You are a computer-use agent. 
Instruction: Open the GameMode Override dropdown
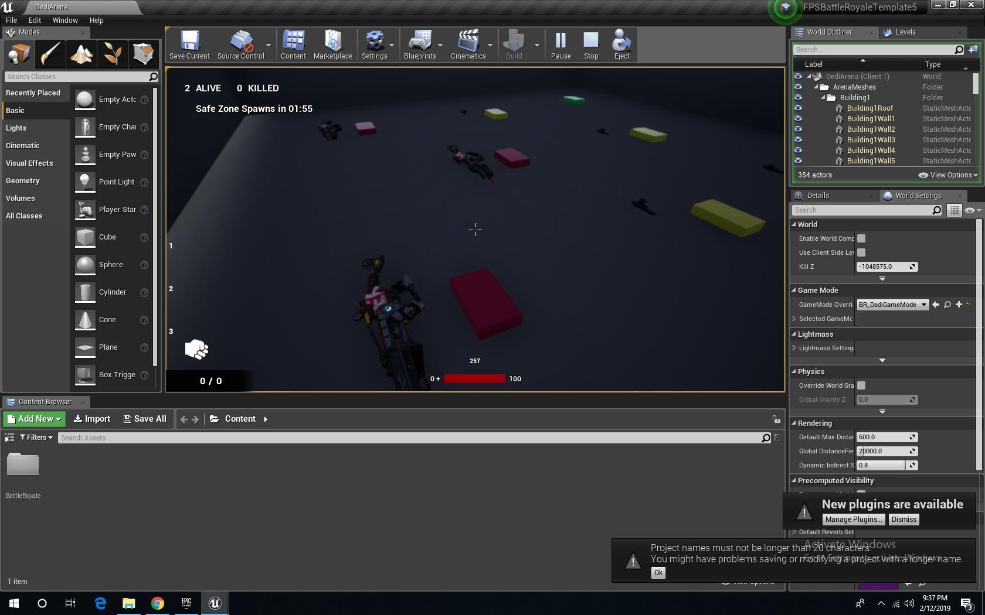pos(892,305)
